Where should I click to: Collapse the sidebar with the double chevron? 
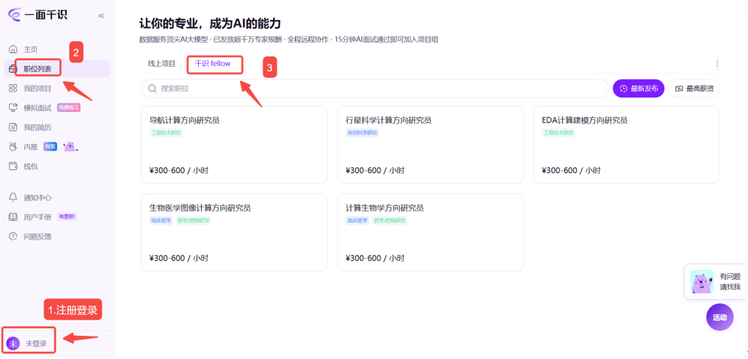101,16
